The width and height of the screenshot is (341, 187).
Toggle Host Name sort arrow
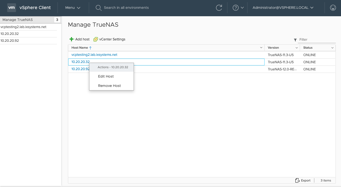click(x=90, y=48)
